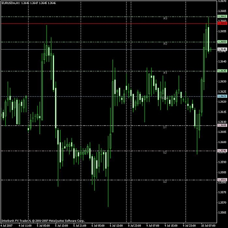This screenshot has width=228, height=228.
Task: Click the 1.3665 price scale value
Action: click(222, 11)
